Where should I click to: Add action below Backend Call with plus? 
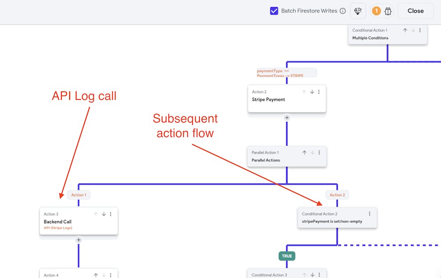point(78,240)
